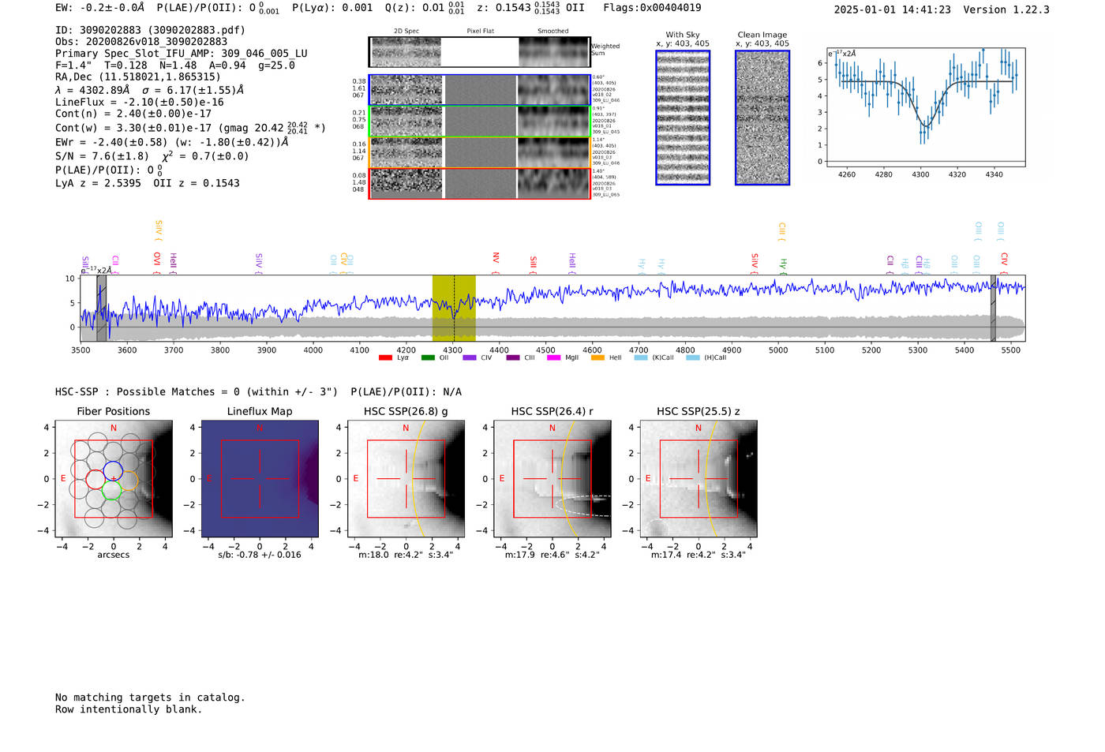Click the HSC-SSP Possible Matches line
Viewport: 1105px width, 752px height.
[x=258, y=392]
